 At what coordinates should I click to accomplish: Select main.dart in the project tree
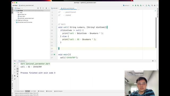tap(21, 17)
